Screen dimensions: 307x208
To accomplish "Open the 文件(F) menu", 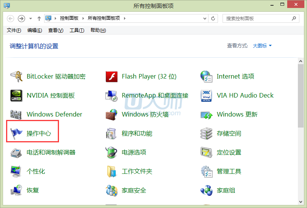I will tap(14, 30).
